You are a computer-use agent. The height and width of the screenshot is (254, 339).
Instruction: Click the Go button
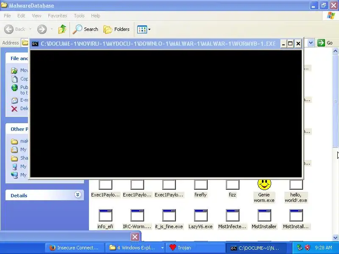pyautogui.click(x=325, y=43)
